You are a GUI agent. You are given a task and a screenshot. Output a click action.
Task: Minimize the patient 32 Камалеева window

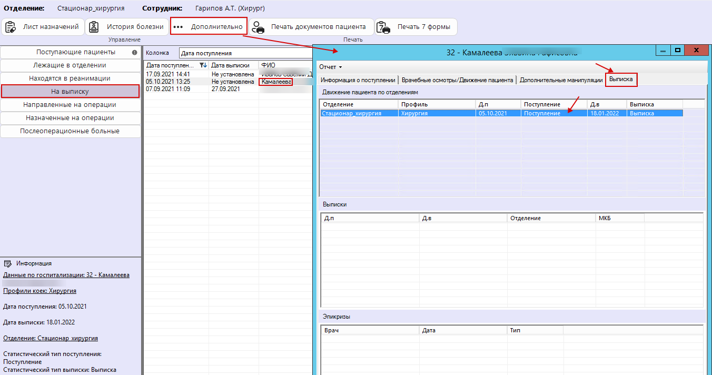[663, 50]
